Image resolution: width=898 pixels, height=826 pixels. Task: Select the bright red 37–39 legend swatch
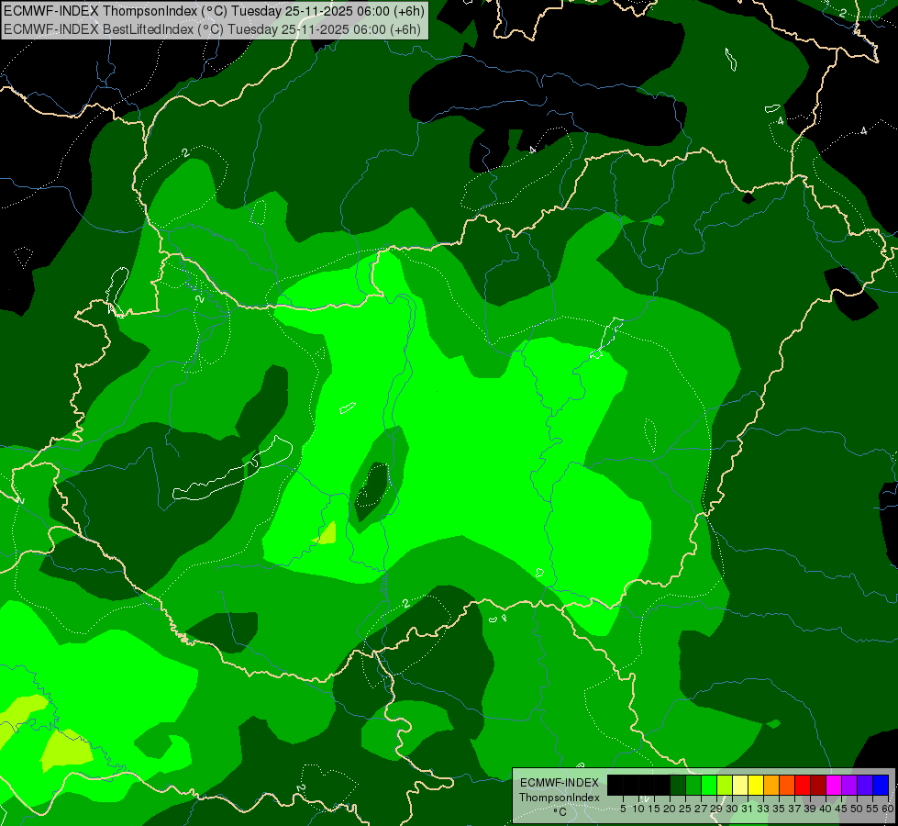pos(803,785)
